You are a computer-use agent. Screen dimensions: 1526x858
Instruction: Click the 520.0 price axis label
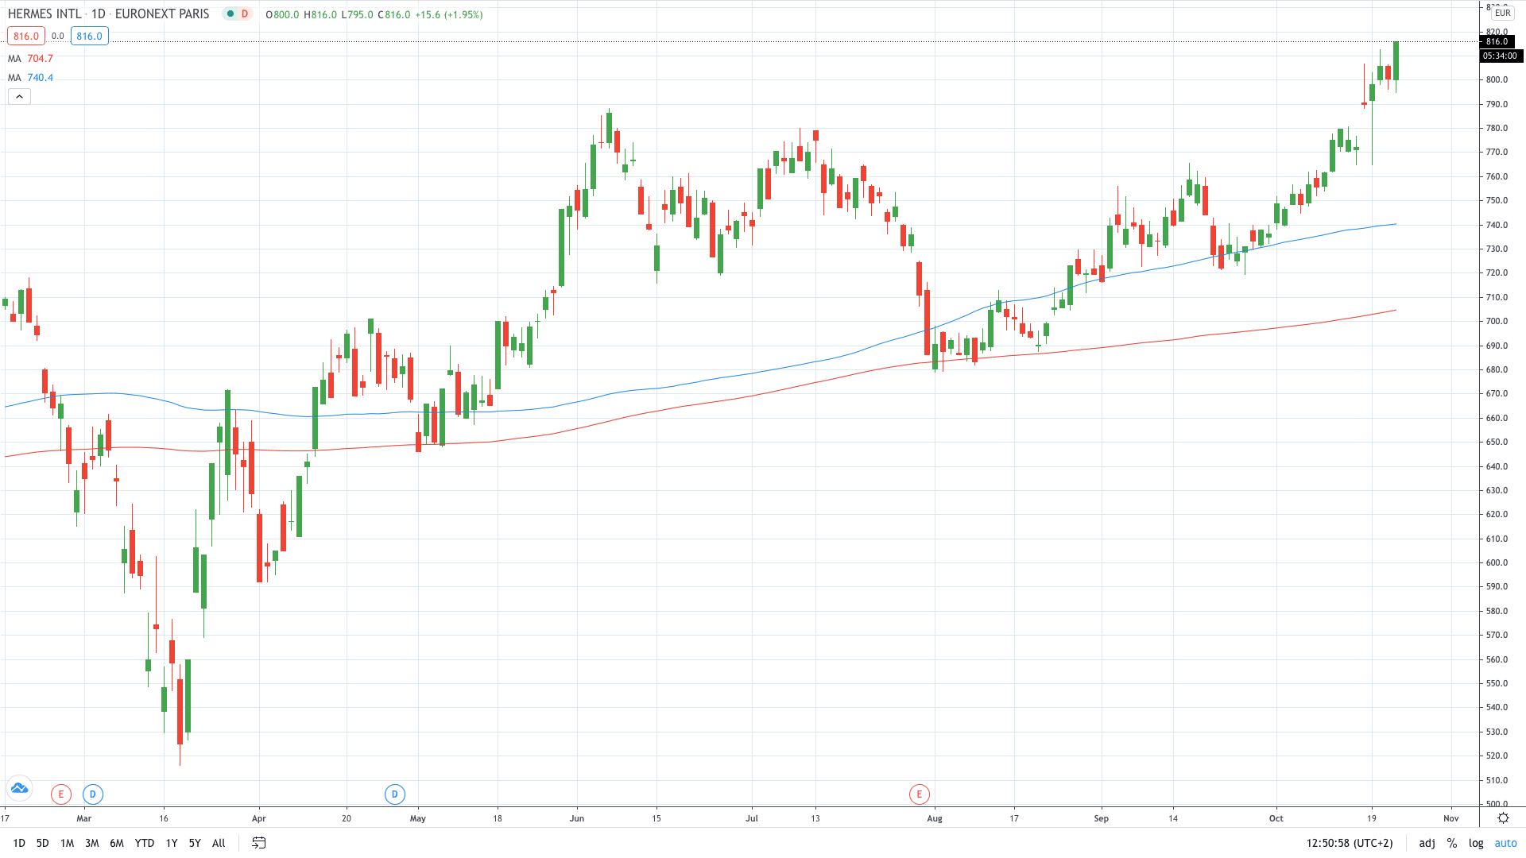click(x=1497, y=756)
